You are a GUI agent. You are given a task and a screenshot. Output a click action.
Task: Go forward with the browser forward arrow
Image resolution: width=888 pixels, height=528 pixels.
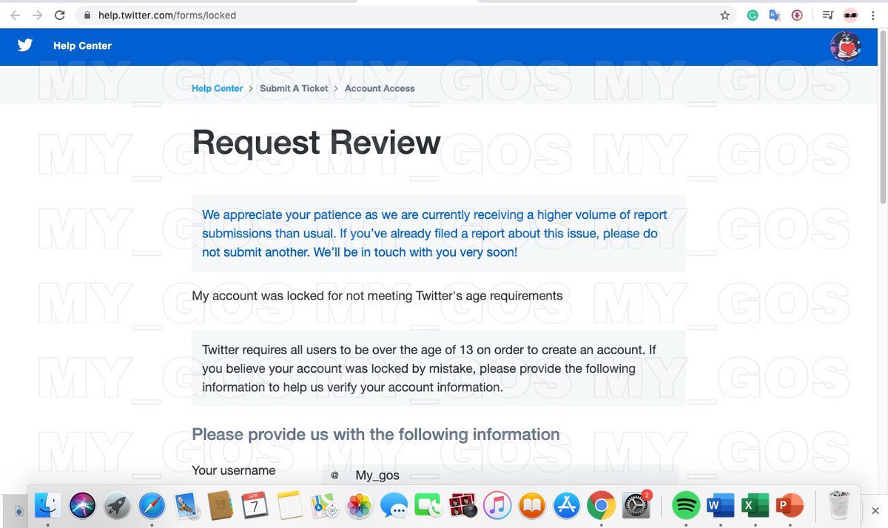pos(38,15)
